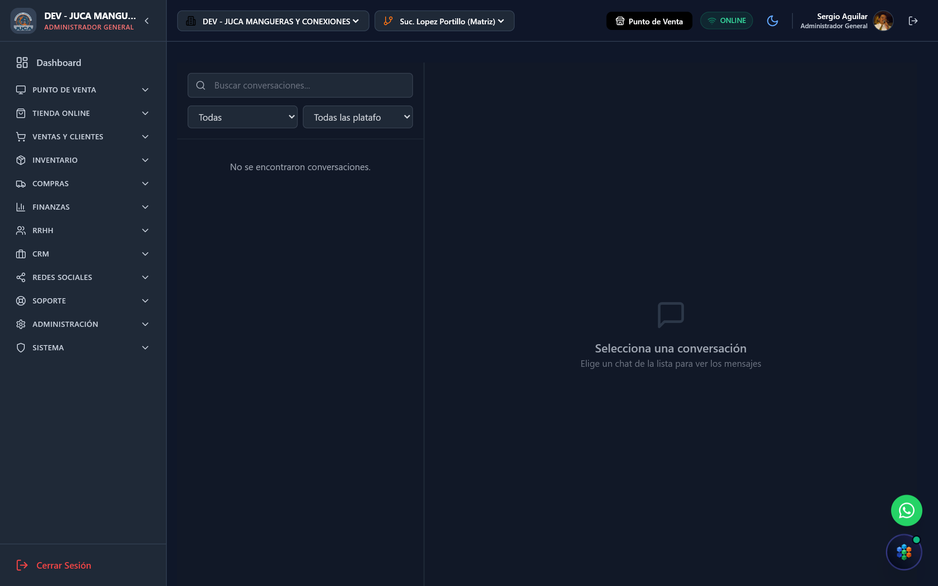Click the search magnifier icon
This screenshot has width=938, height=586.
[201, 86]
